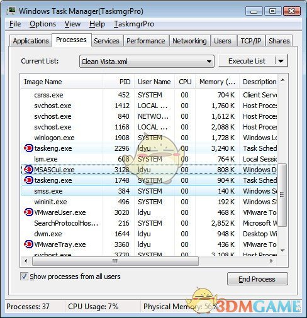Sort by PID column header
307x318 pixels.
[x=119, y=82]
